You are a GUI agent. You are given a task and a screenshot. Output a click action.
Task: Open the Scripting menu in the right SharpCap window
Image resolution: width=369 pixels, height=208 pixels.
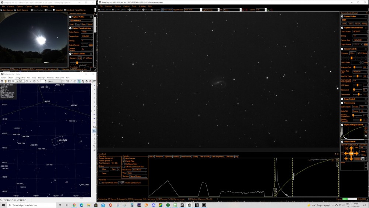click(142, 6)
